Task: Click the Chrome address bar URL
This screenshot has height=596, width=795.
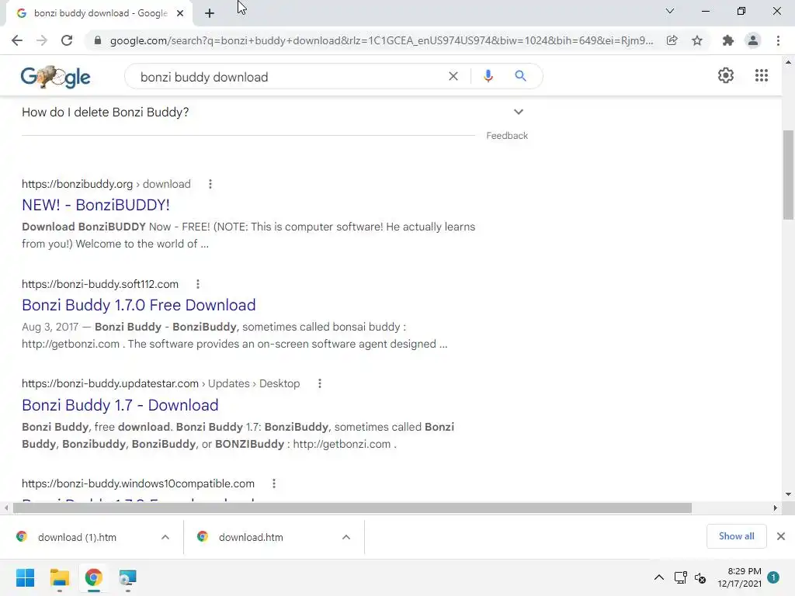Action: coord(381,40)
